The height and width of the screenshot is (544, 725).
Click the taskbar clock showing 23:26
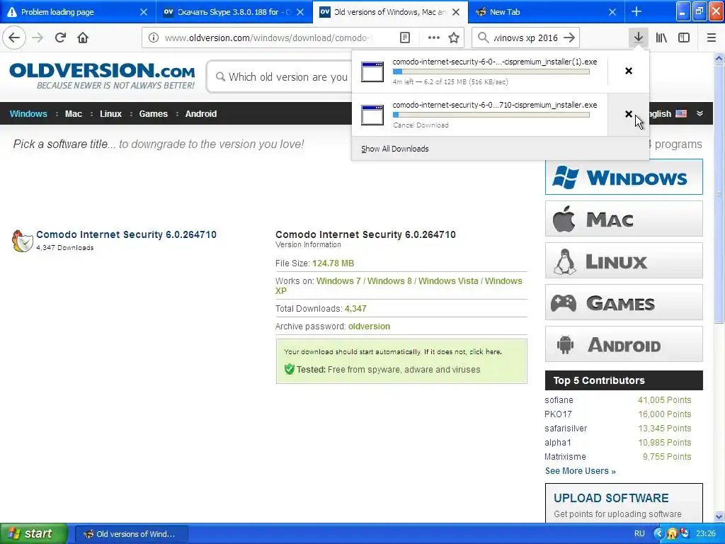(706, 533)
